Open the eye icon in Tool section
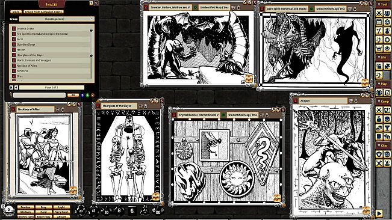The image size is (392, 220). (x=387, y=48)
